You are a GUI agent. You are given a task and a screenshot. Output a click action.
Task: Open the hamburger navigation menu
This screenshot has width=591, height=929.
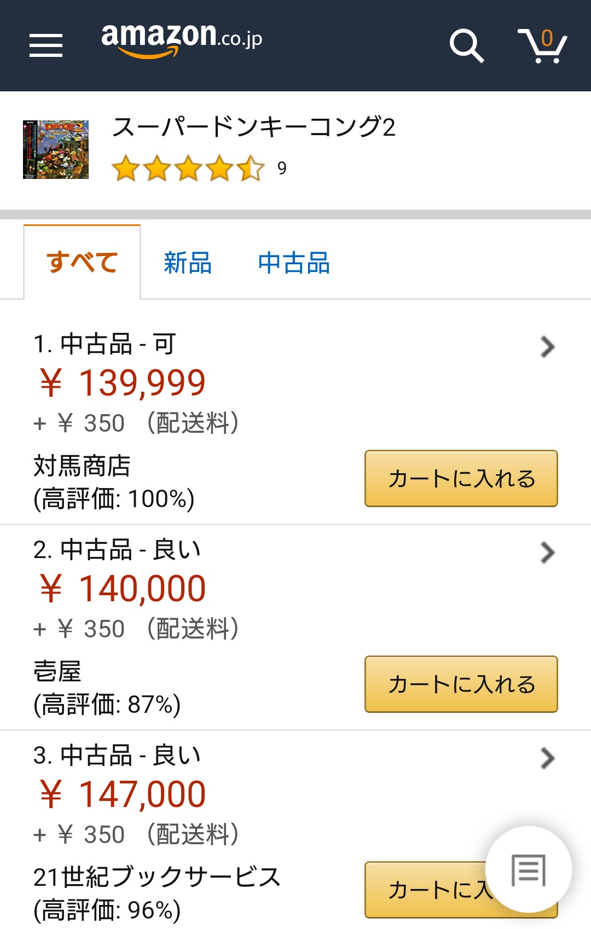46,45
